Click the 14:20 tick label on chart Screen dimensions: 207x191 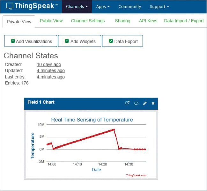103,164
